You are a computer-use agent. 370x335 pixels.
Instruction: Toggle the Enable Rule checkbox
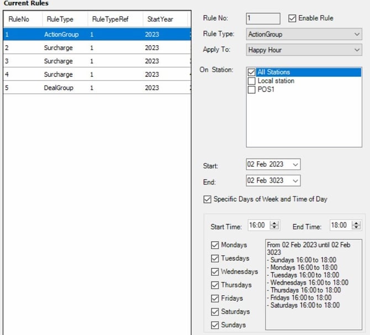pyautogui.click(x=292, y=18)
